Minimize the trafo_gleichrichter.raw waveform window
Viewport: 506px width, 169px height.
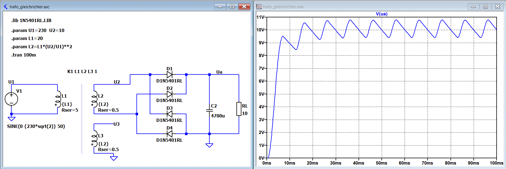[x=473, y=6]
